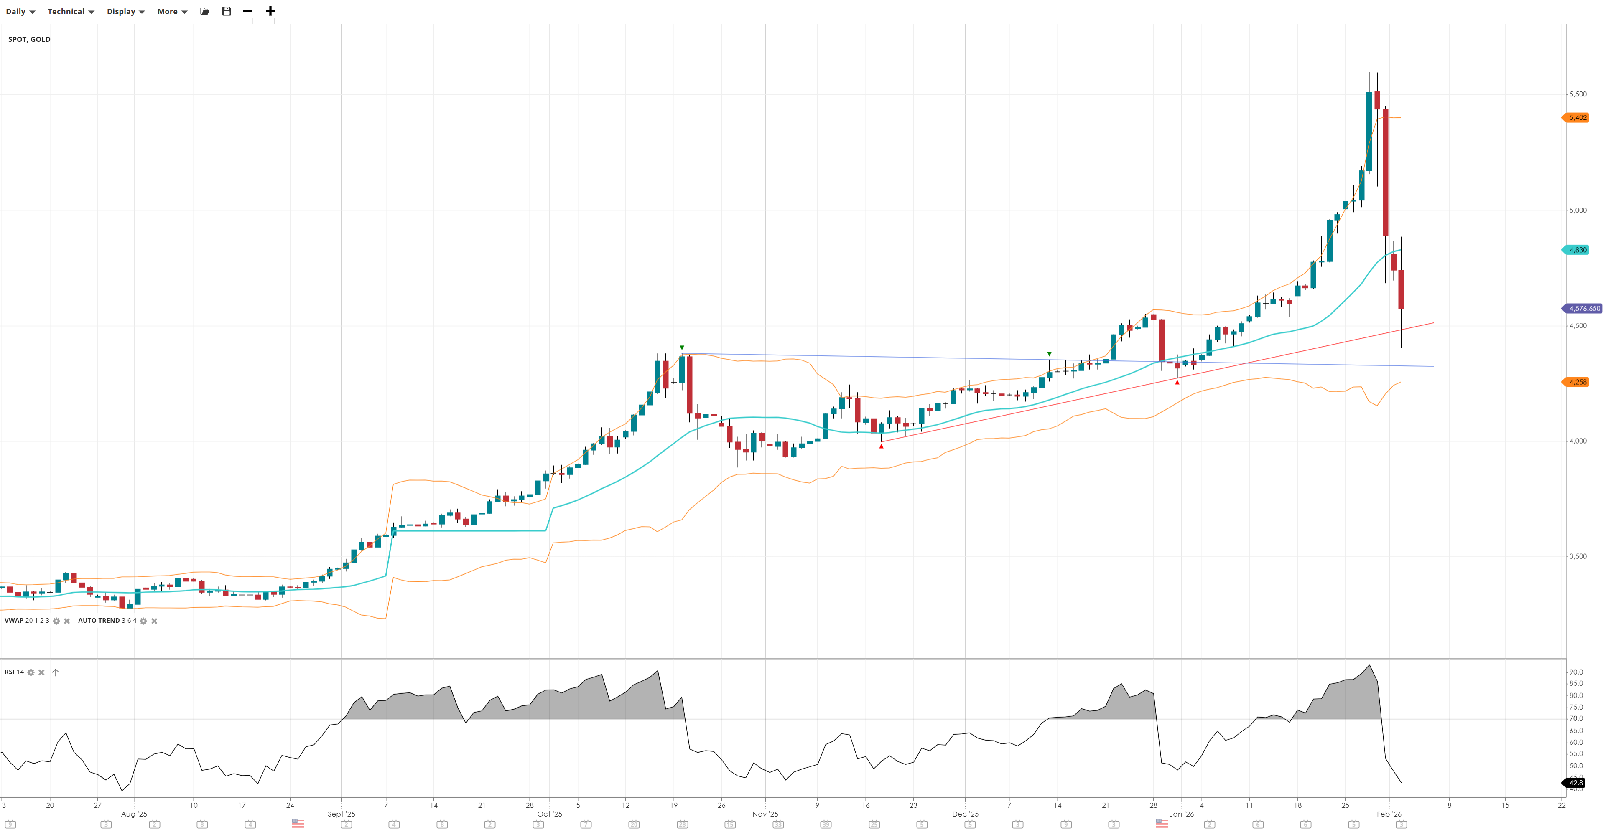Expand the Technical indicators dropdown
1603x832 pixels.
70,11
